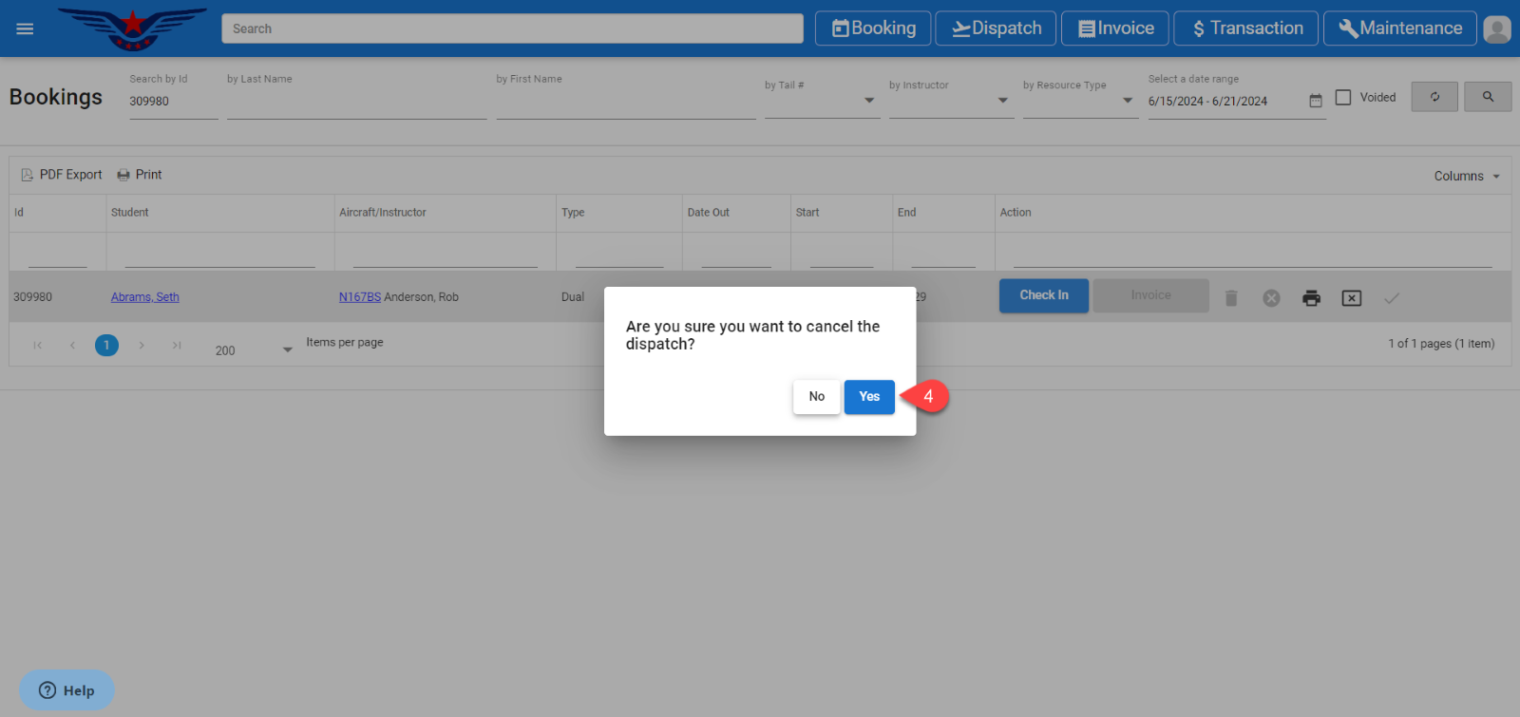The height and width of the screenshot is (717, 1520).
Task: Click the circled X icon in Action column
Action: pyautogui.click(x=1271, y=298)
